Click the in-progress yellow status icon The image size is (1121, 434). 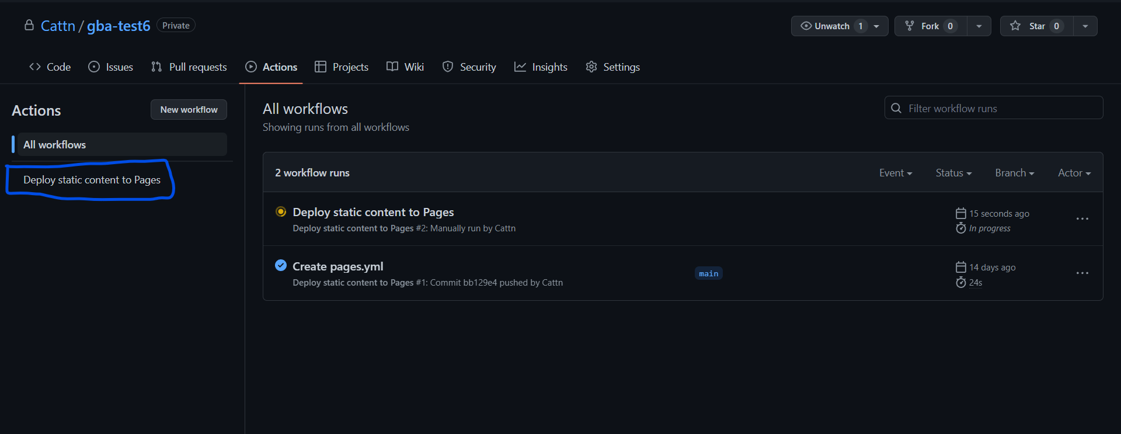pos(281,211)
